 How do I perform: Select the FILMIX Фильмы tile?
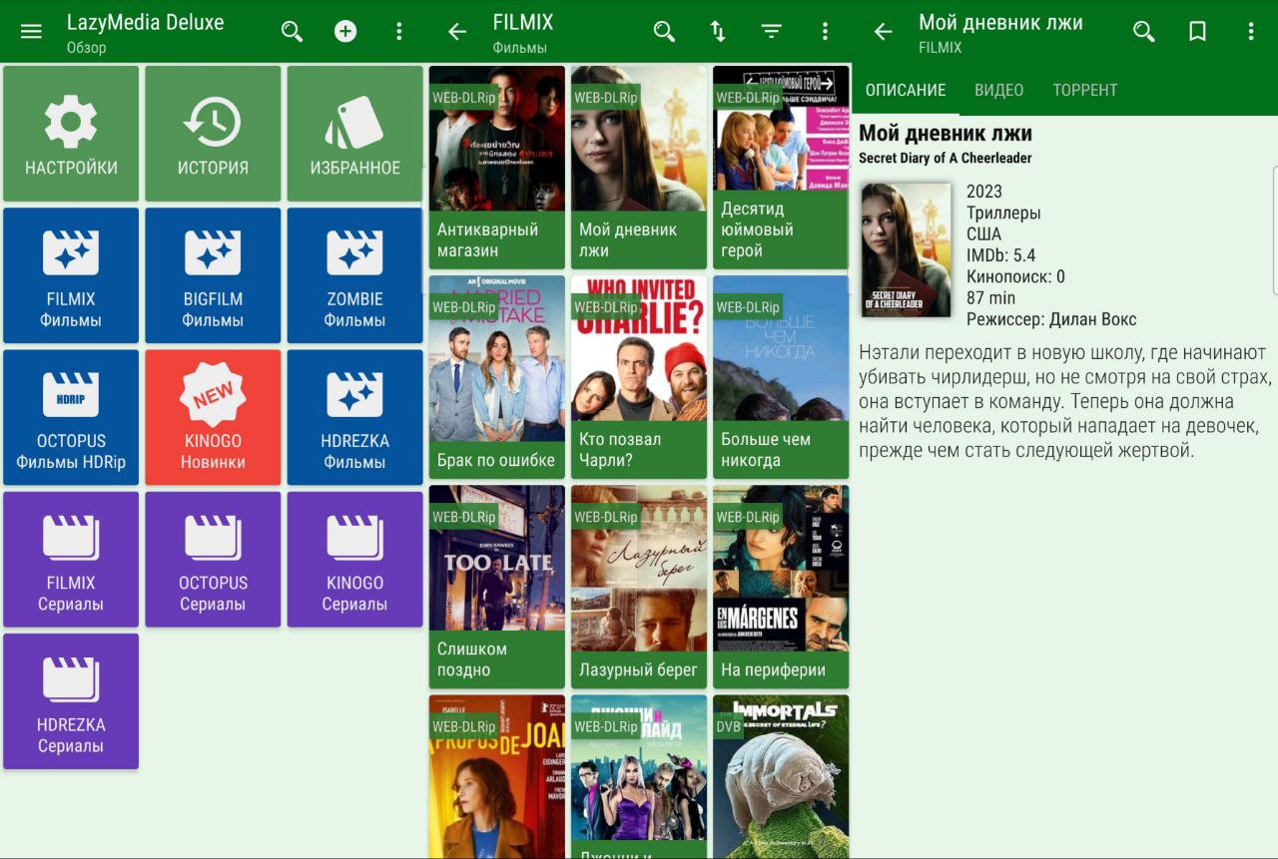[x=71, y=275]
